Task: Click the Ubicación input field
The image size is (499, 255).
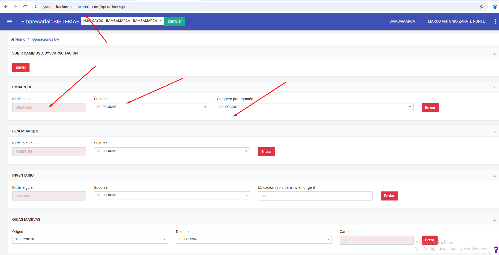Action: coord(315,196)
